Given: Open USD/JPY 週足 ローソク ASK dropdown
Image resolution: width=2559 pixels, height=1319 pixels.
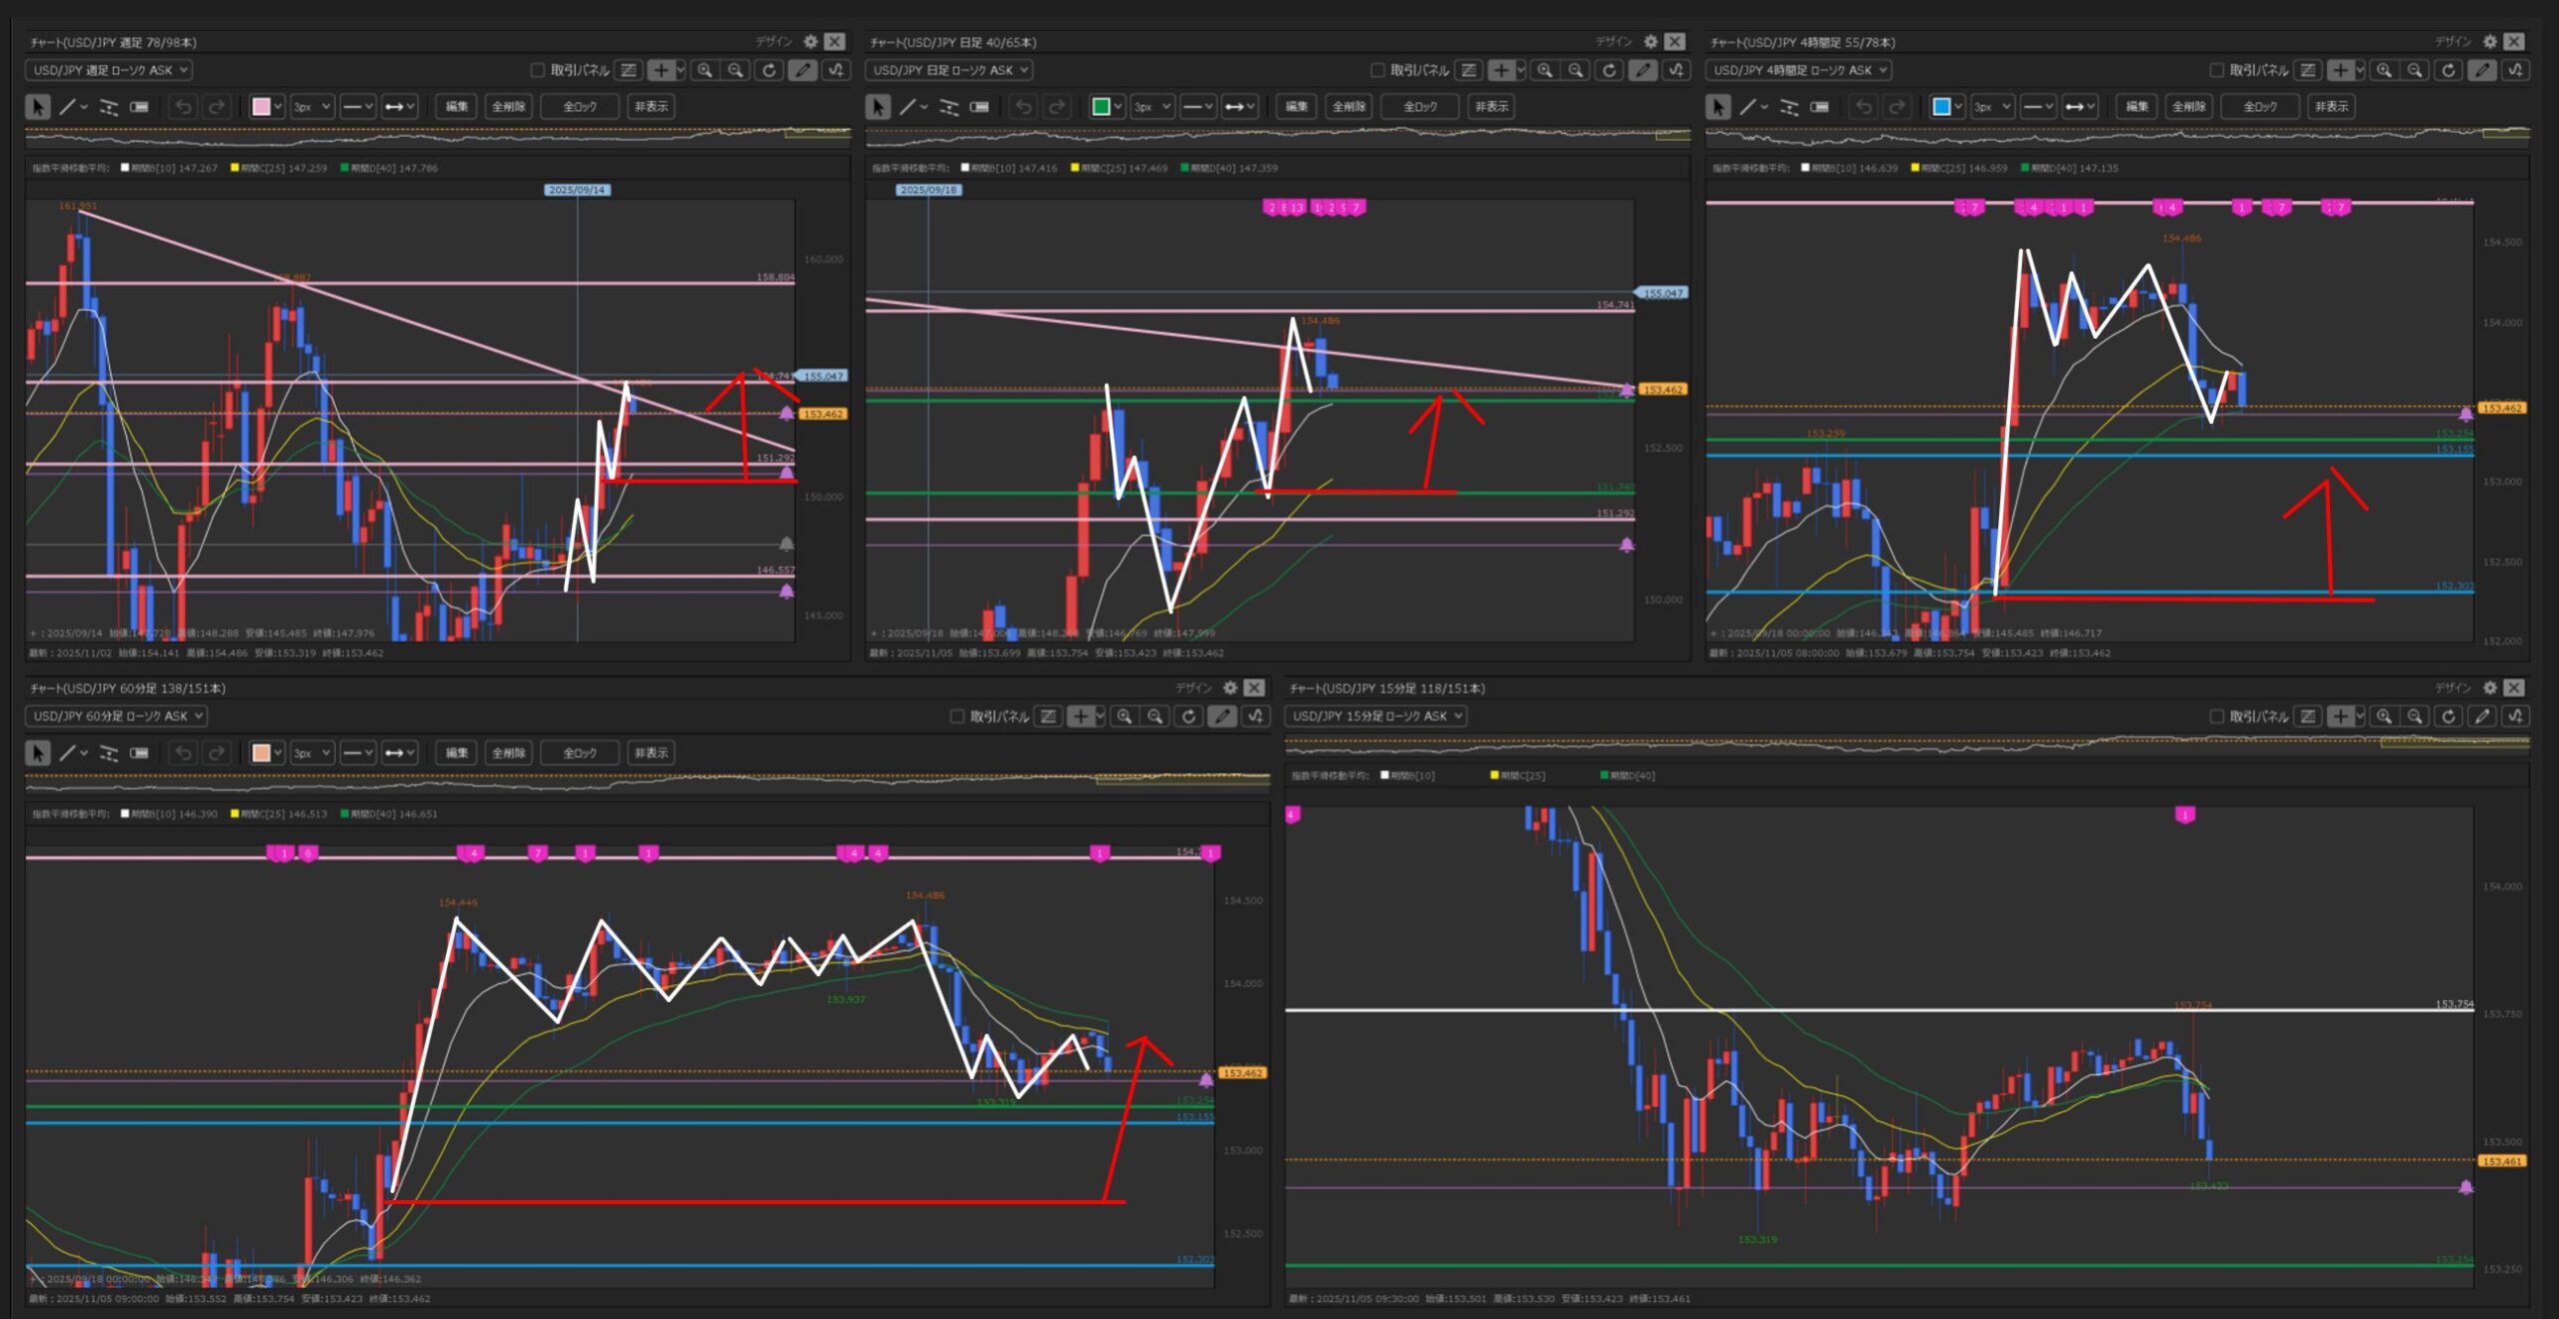Looking at the screenshot, I should 108,70.
